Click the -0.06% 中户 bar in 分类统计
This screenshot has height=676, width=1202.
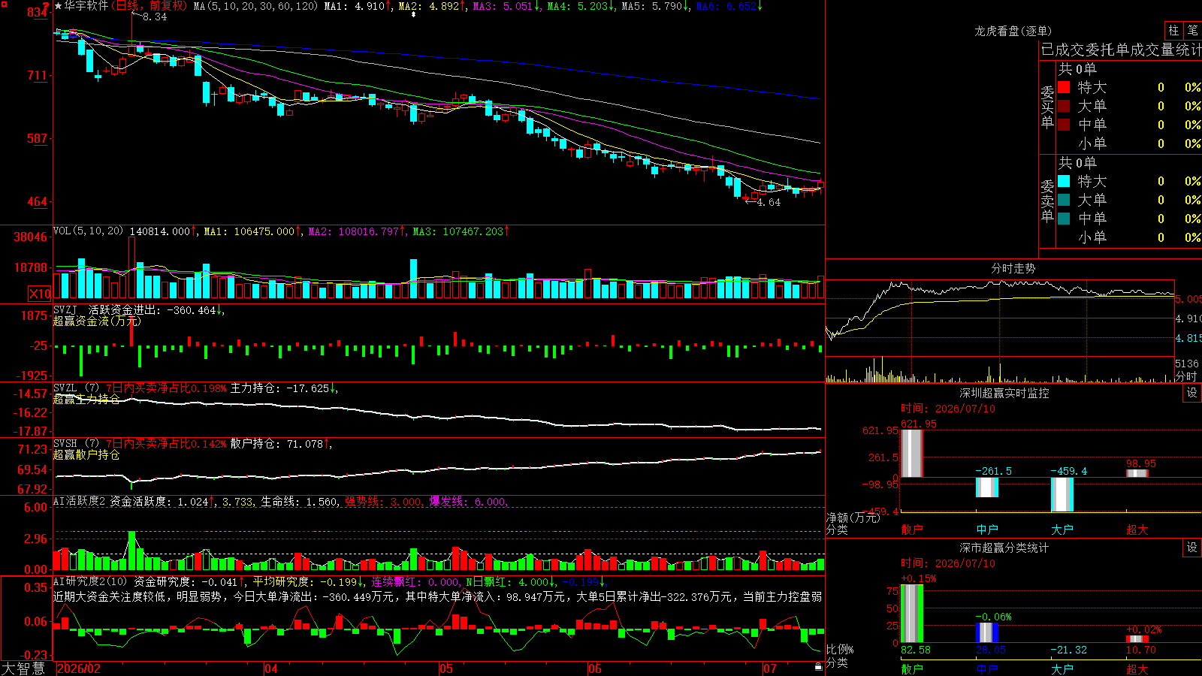tap(987, 632)
